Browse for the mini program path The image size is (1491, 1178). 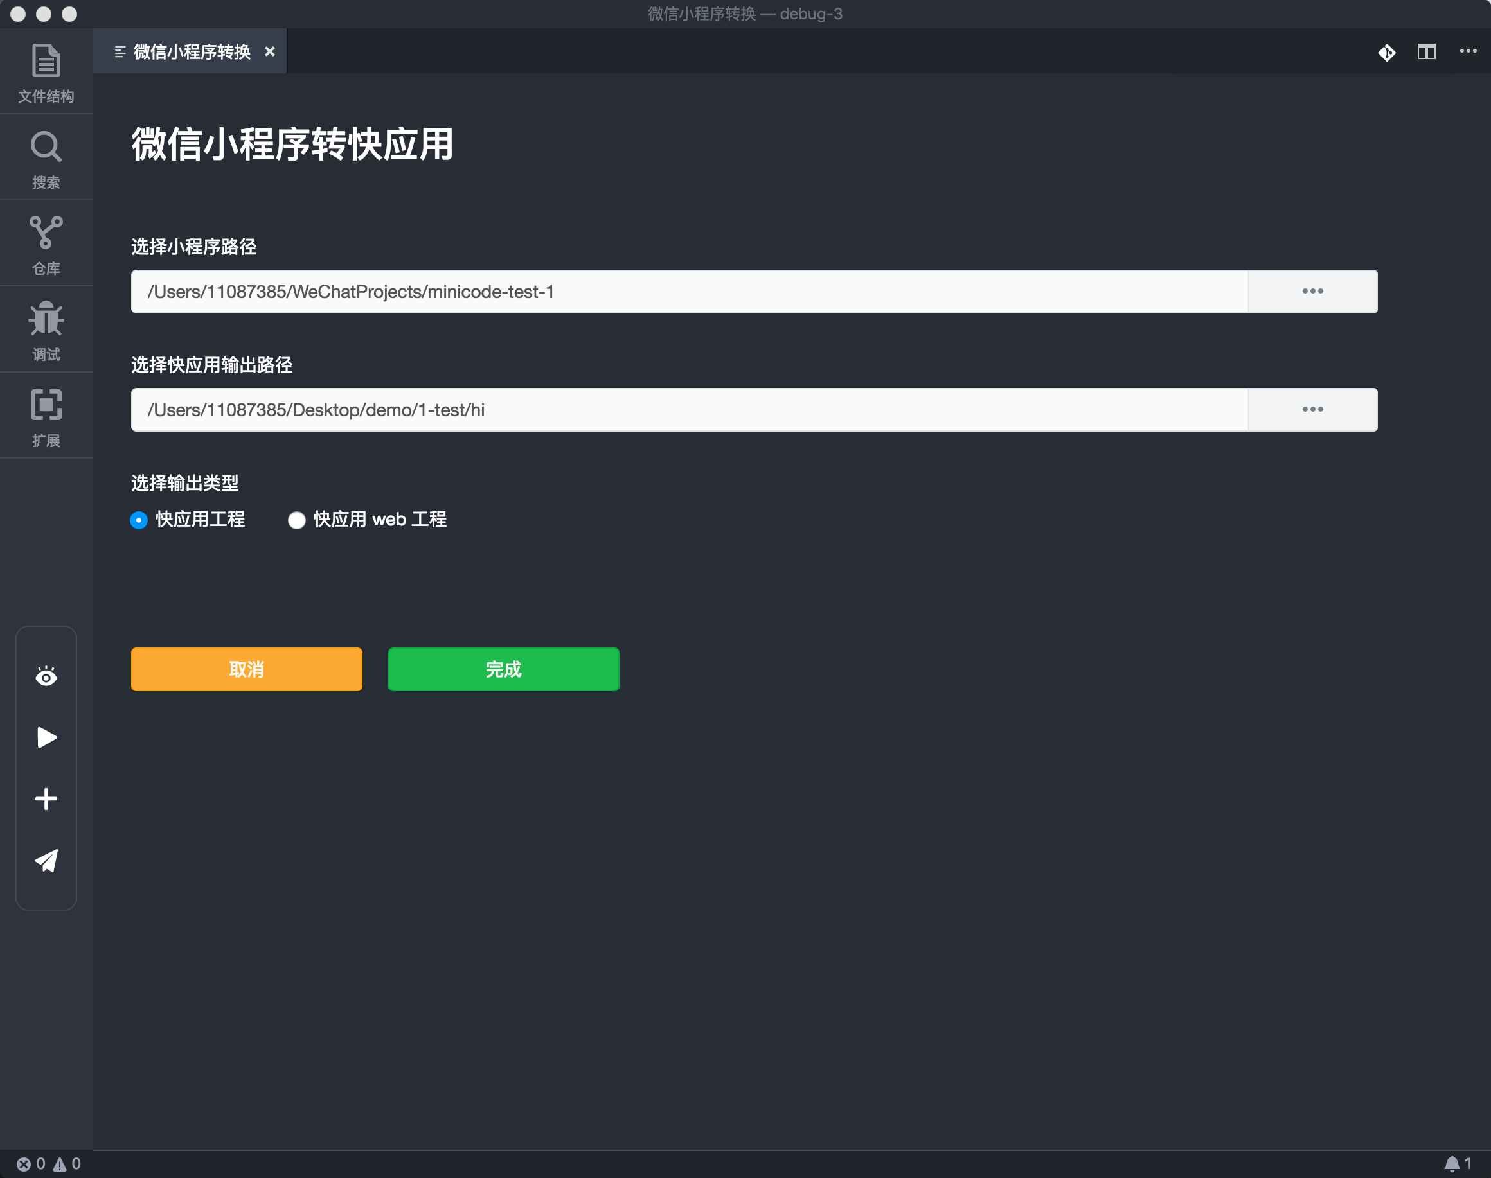click(x=1312, y=292)
